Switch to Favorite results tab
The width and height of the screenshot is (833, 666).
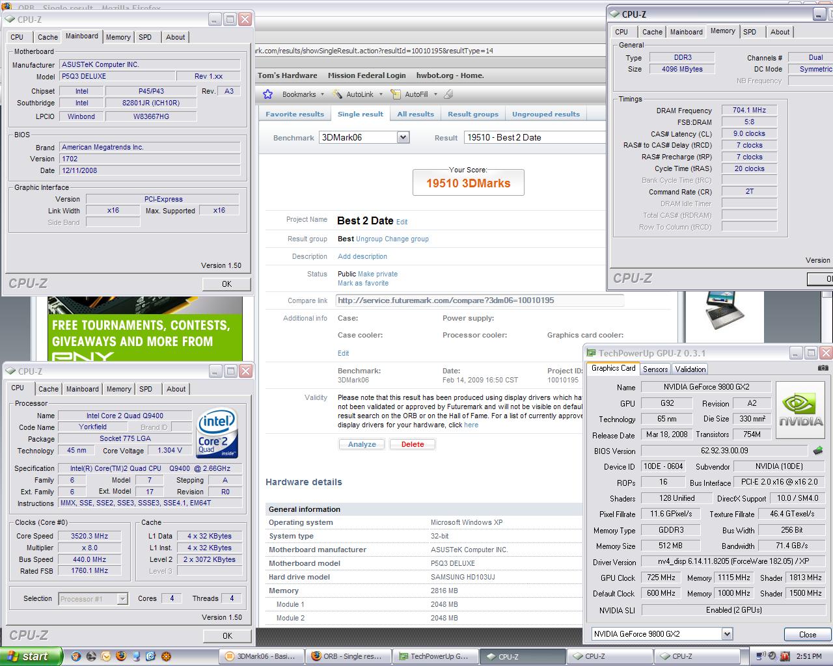click(295, 114)
